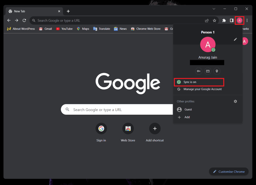Open Guest browsing profile

188,109
